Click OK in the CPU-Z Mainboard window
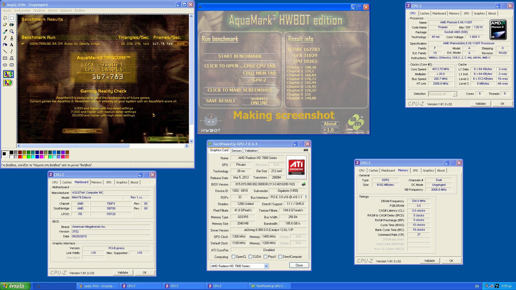This screenshot has width=516, height=290. pyautogui.click(x=145, y=273)
